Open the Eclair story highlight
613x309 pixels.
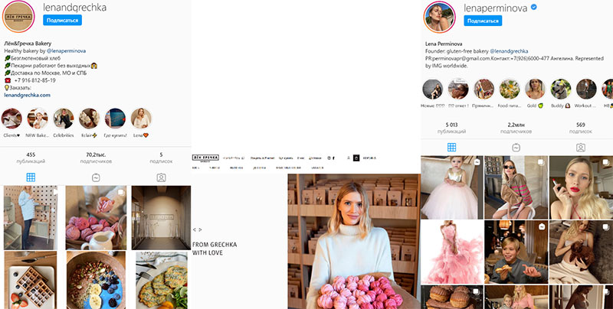tap(89, 118)
